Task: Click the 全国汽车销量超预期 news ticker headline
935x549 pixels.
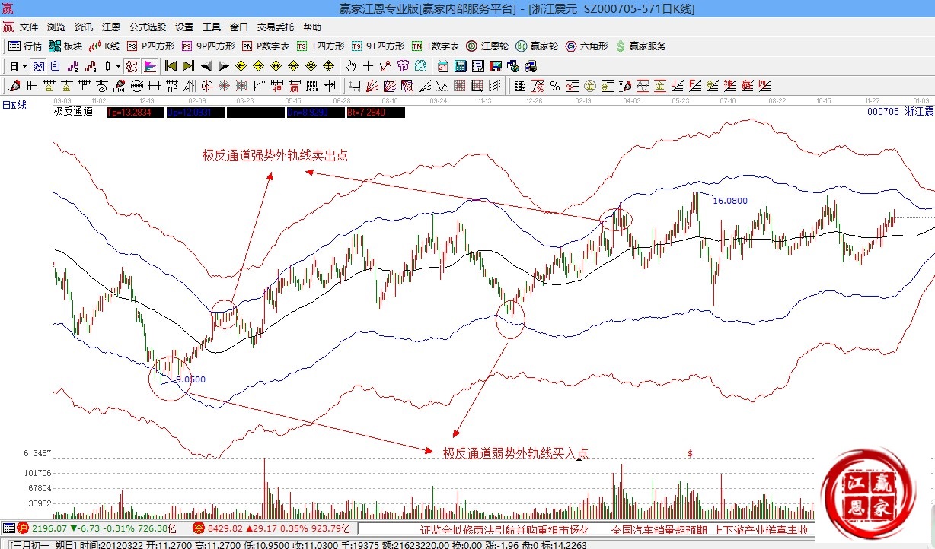Action: 658,528
